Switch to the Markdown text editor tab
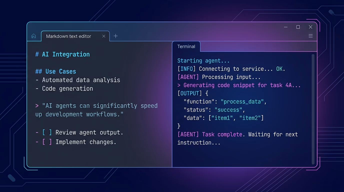This screenshot has height=192, width=344. pos(68,36)
